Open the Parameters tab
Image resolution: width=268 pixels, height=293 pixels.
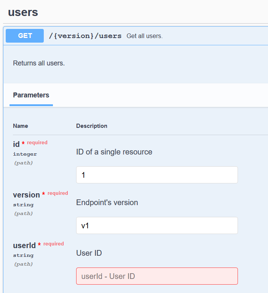point(31,95)
